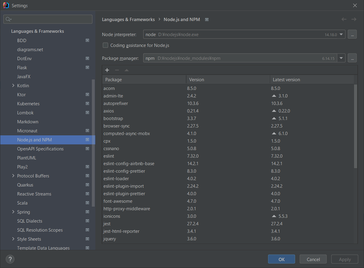Viewport: 364px width, 268px height.
Task: Select the cssnano package row
Action: (x=228, y=149)
